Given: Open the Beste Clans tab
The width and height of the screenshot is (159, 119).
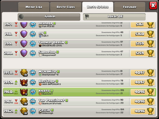Looking at the screenshot, I should (66, 7).
